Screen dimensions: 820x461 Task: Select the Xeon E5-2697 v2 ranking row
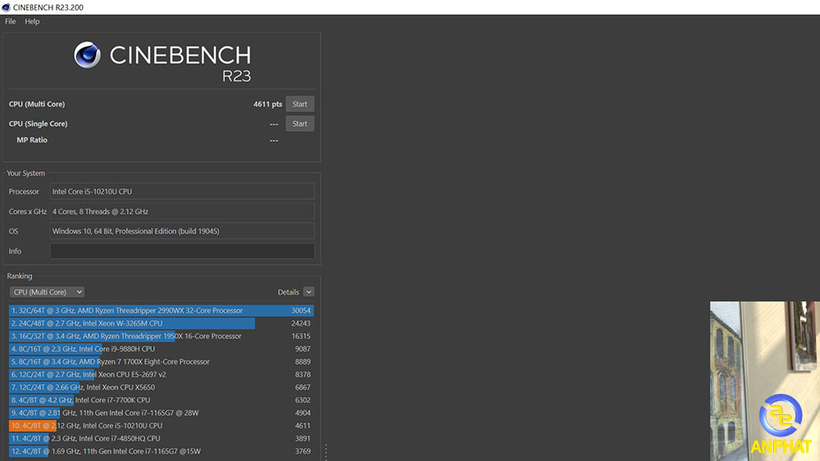coord(161,374)
